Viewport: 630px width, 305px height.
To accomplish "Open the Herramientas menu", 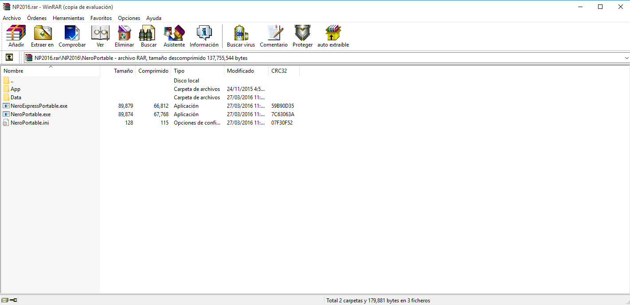I will coord(68,18).
